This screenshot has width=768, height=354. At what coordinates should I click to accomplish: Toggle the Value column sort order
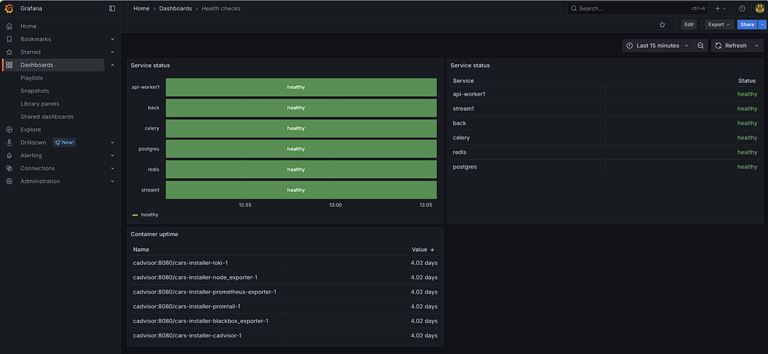tap(421, 249)
